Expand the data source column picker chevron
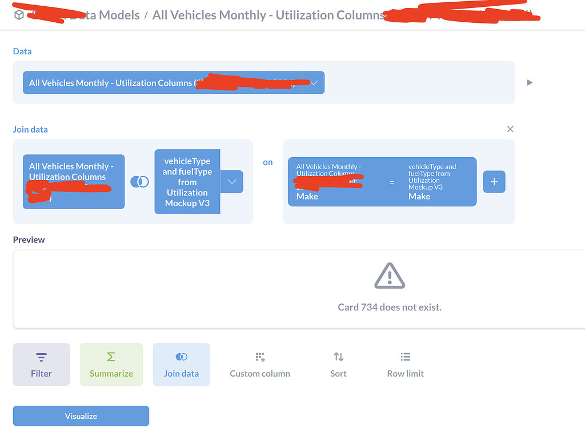The image size is (585, 428). coord(314,83)
